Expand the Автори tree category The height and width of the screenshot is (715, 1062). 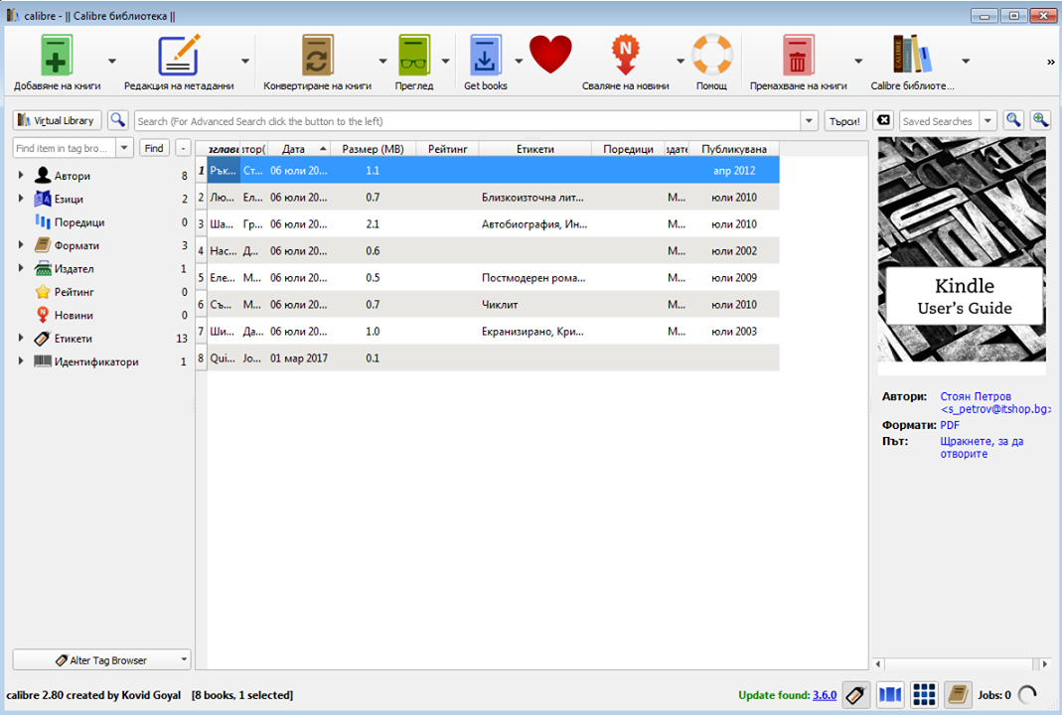tap(21, 176)
